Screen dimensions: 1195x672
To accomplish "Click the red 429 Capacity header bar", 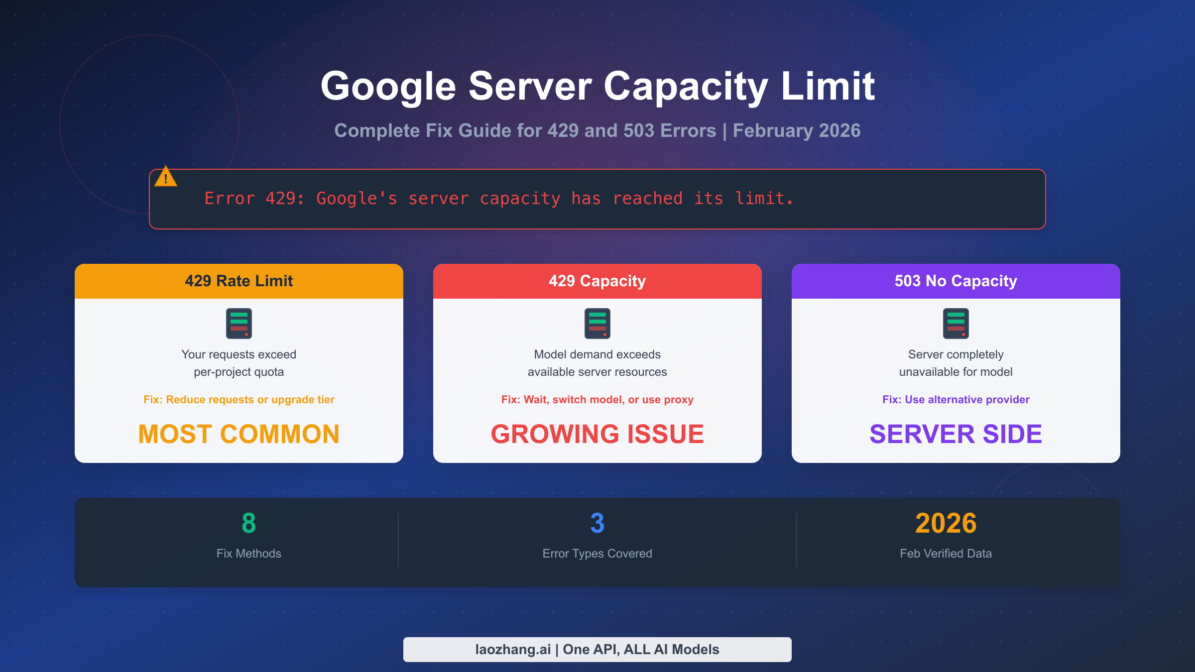I will coord(597,281).
